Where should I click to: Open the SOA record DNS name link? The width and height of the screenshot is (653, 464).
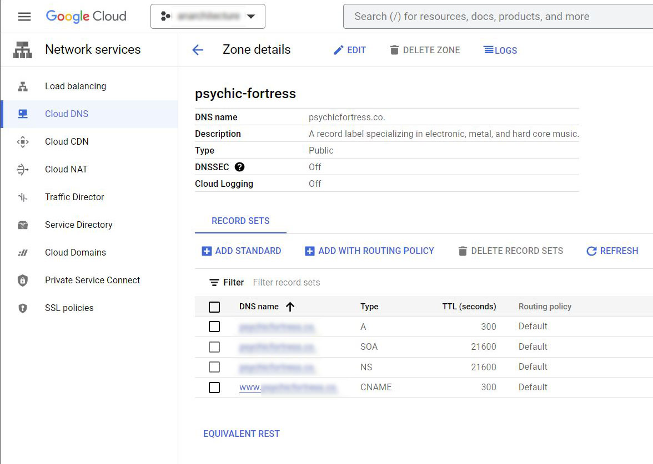coord(277,347)
